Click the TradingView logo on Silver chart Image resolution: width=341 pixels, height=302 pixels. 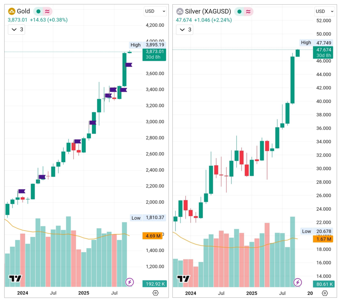click(183, 279)
